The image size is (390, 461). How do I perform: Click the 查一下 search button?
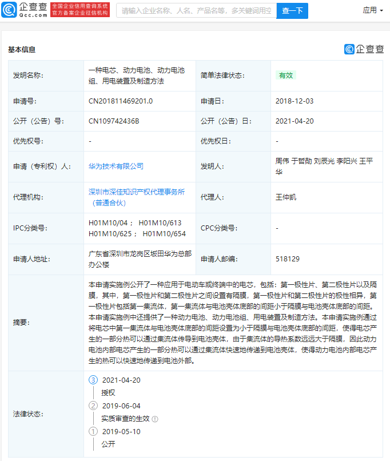coord(292,11)
